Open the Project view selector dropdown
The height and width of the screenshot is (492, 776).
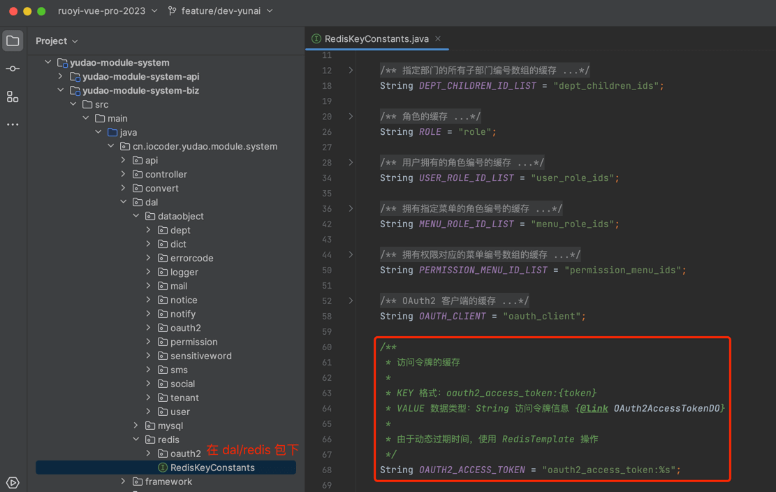click(57, 41)
